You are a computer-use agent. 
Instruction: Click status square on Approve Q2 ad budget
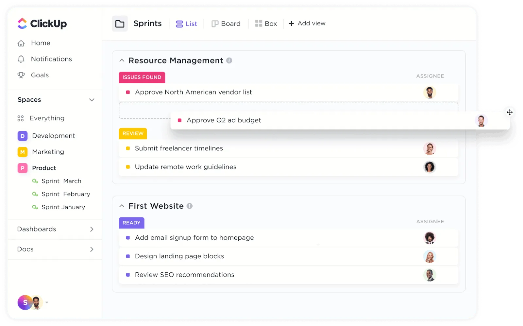[179, 120]
